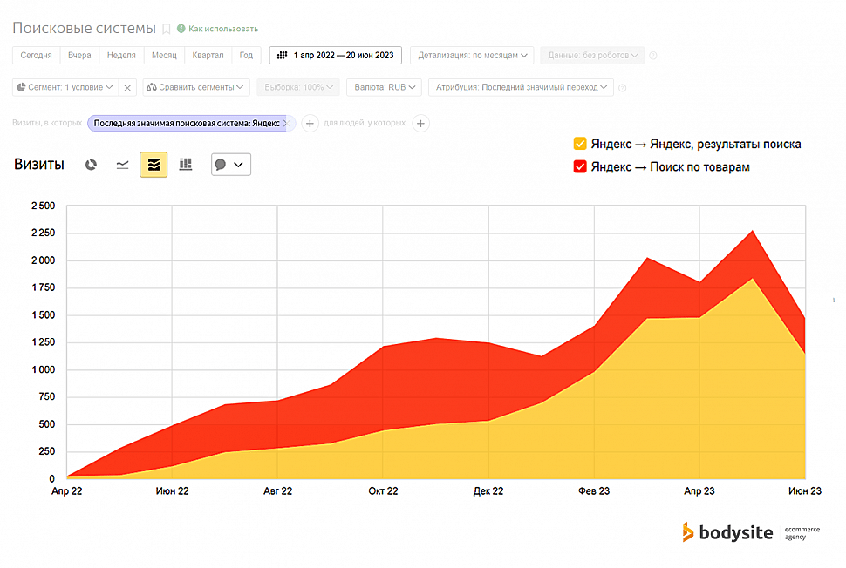Switch to pie chart view
846x568 pixels.
(92, 165)
